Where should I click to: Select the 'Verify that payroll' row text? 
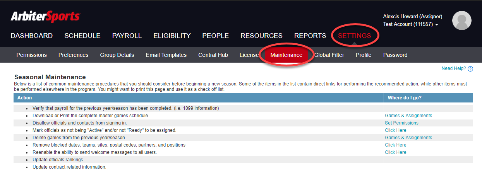pyautogui.click(x=126, y=108)
